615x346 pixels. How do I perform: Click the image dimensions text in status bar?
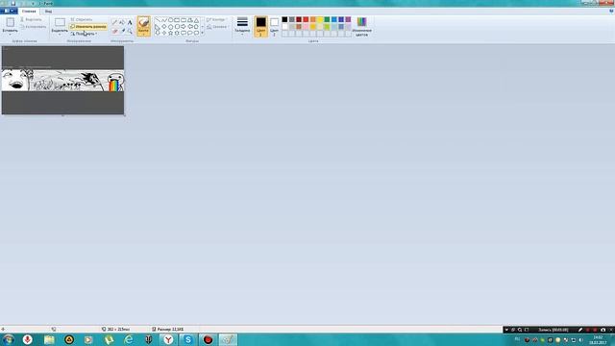118,329
